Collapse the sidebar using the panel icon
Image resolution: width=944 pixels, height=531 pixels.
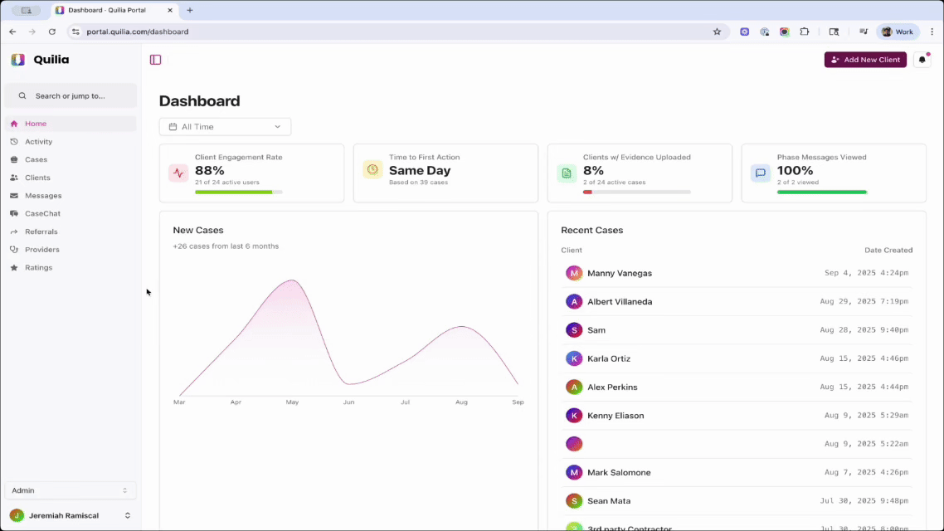[155, 60]
